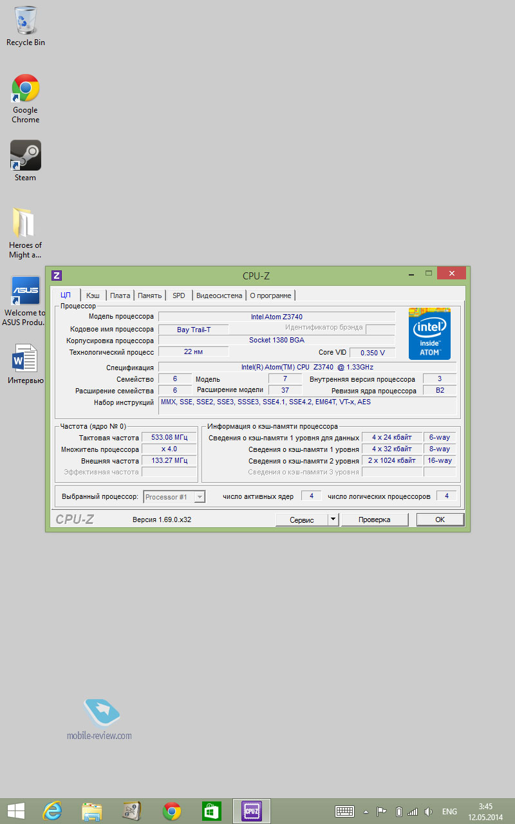Click the Intel inside Atom logo
Viewport: 515px width, 824px height.
tap(429, 333)
